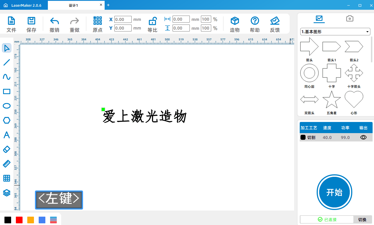Click the 输出 column header
374x225 pixels.
tap(363, 128)
